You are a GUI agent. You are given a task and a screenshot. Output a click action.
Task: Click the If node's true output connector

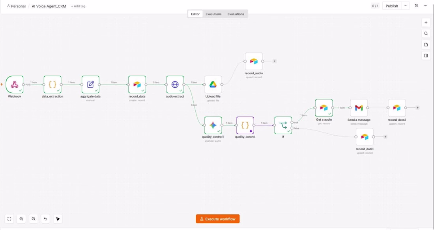292,122
